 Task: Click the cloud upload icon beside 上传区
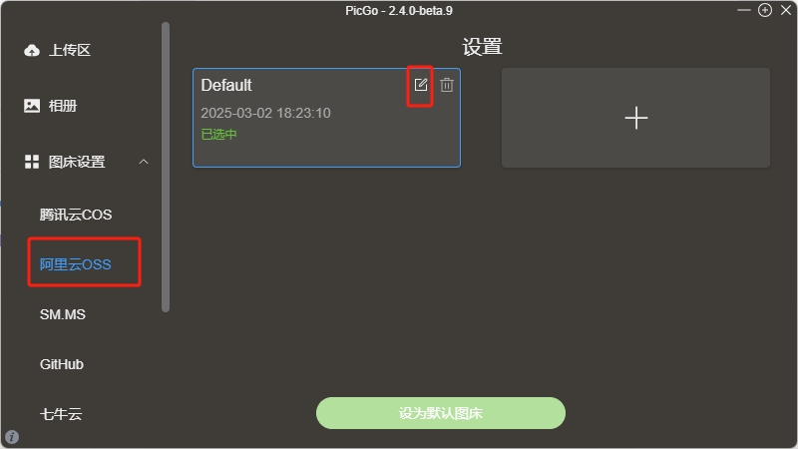(32, 51)
